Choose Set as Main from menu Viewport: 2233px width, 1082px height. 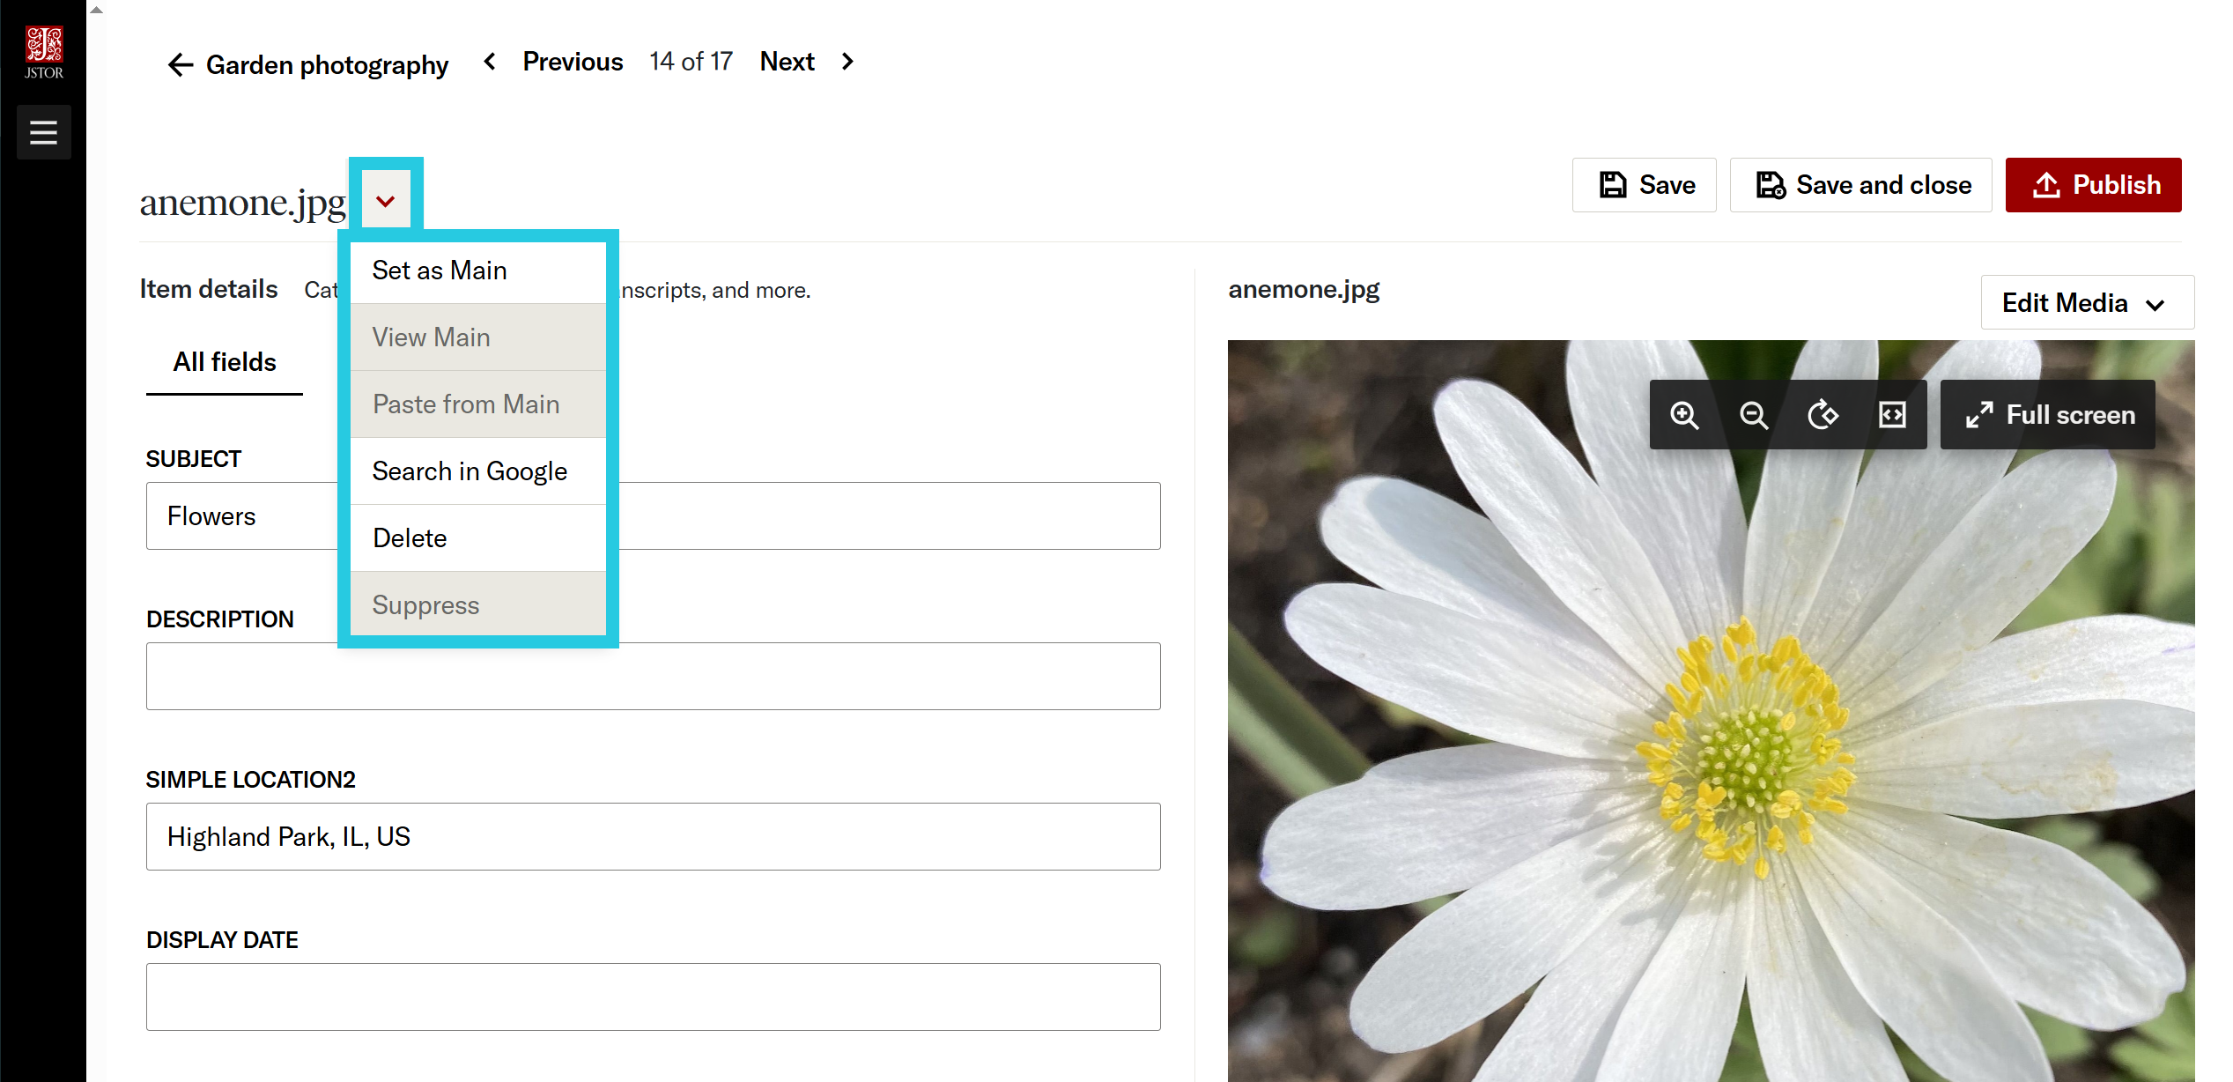(x=478, y=270)
